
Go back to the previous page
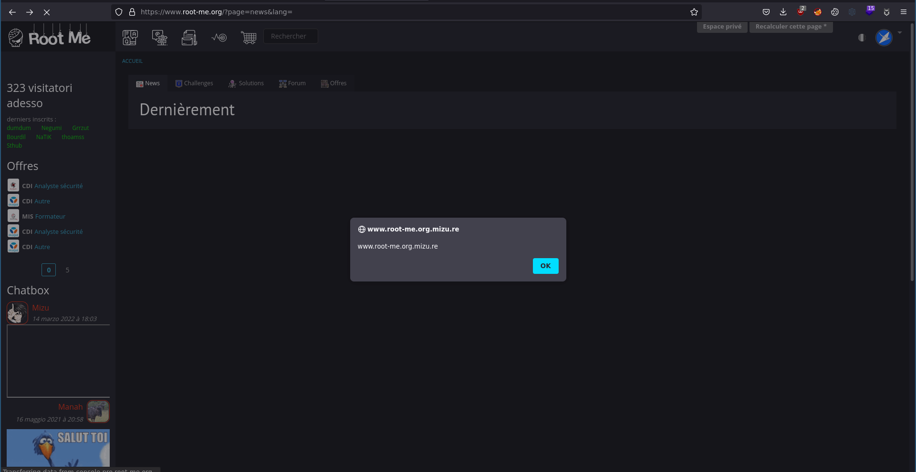pos(12,12)
